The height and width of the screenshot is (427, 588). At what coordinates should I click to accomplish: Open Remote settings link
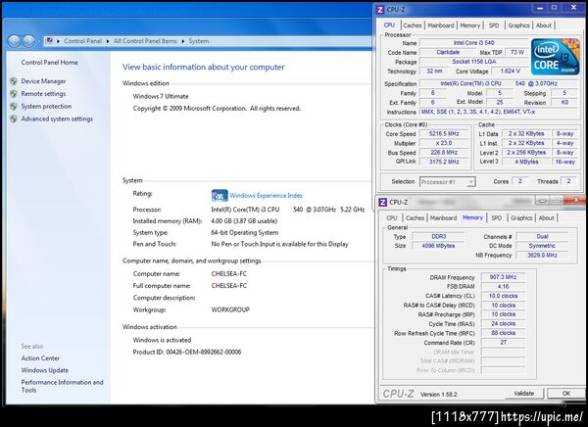coord(43,94)
